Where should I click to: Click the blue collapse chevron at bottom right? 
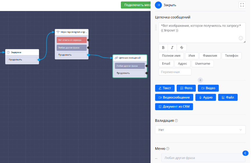click(245, 153)
